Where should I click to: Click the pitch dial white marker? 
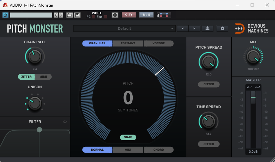point(160,71)
